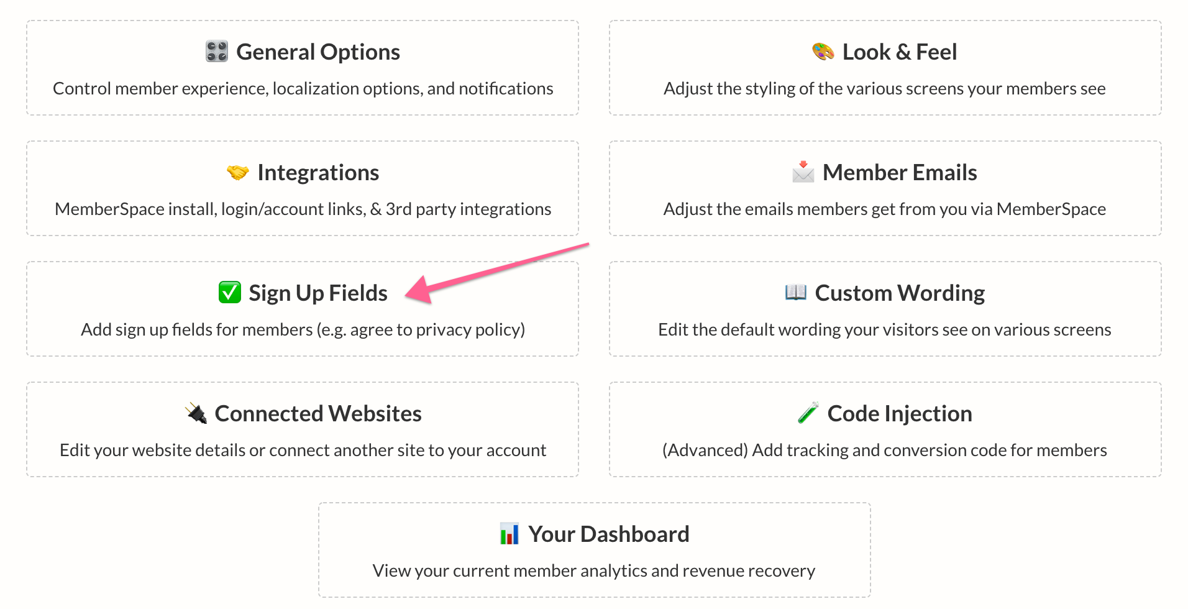Open Integrations for 3rd party setup
Image resolution: width=1188 pixels, height=609 pixels.
pos(303,188)
